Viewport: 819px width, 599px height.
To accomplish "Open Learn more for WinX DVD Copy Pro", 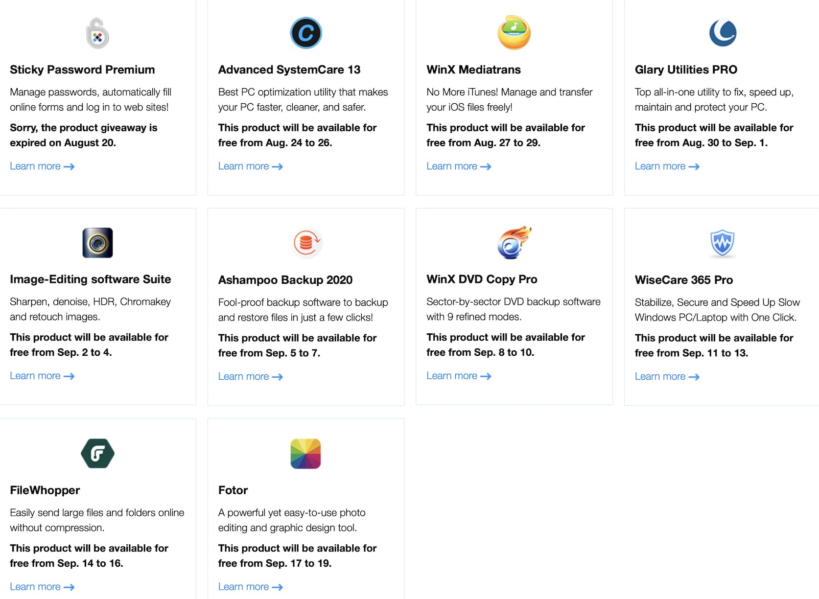I will pos(459,376).
